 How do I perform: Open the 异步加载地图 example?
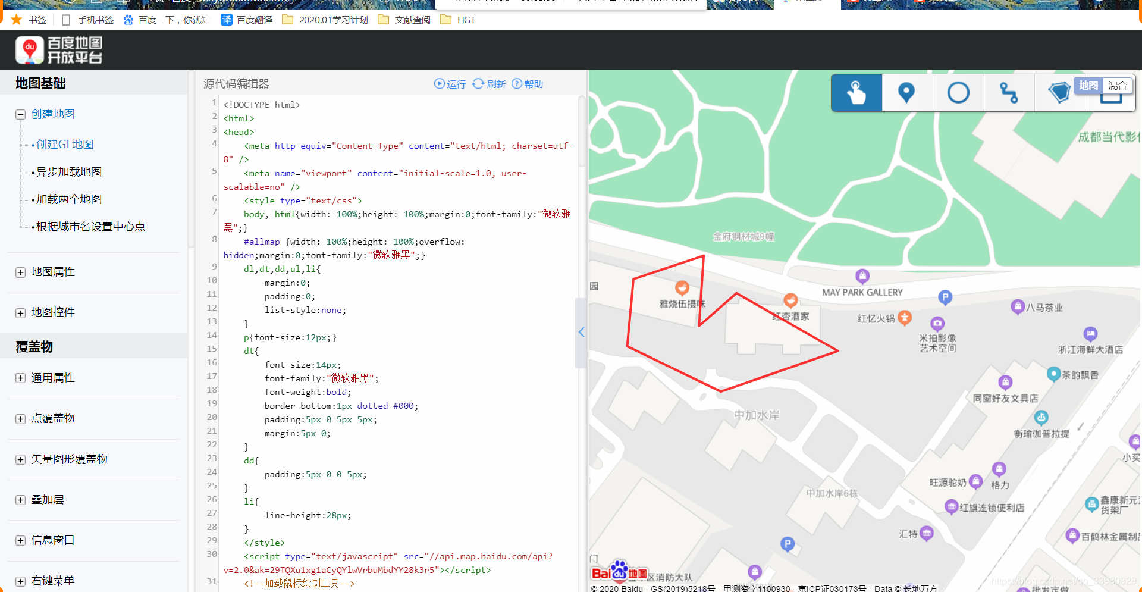(x=69, y=172)
